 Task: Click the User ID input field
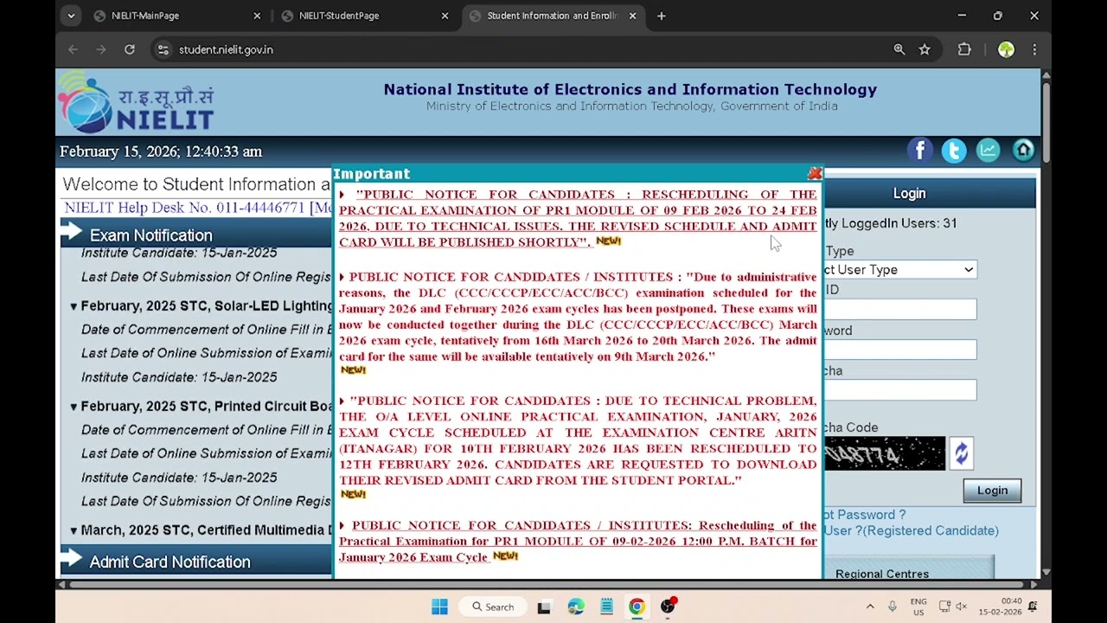[899, 309]
